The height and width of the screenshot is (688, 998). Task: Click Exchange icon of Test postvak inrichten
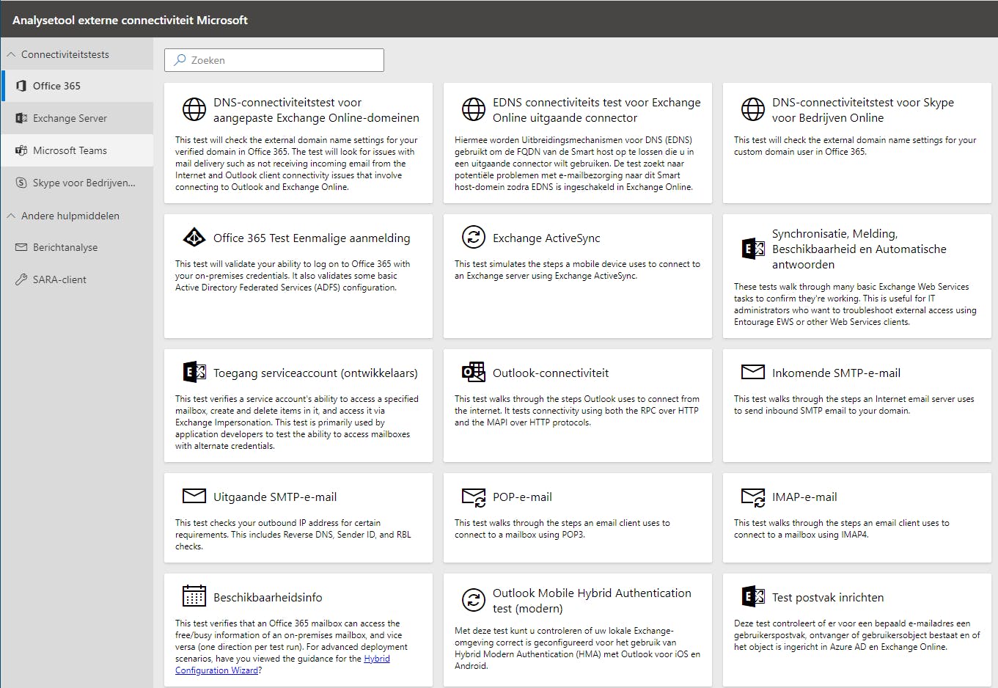point(753,596)
